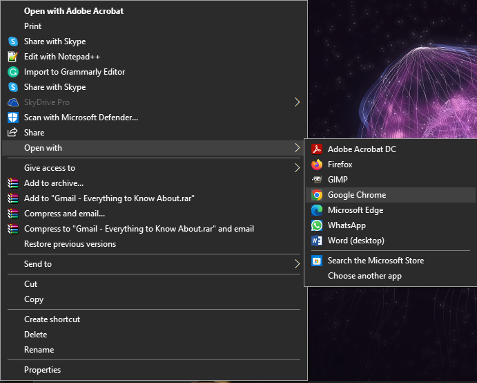
Task: Click the Microsoft Store icon
Action: 317,261
